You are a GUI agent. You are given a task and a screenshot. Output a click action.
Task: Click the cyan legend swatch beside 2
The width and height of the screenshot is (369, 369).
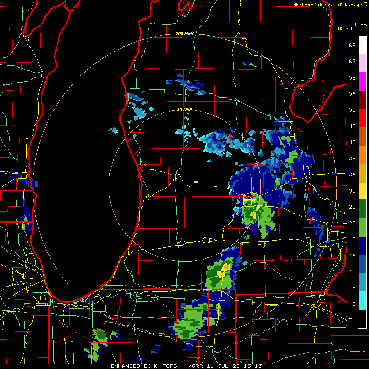[x=362, y=301]
